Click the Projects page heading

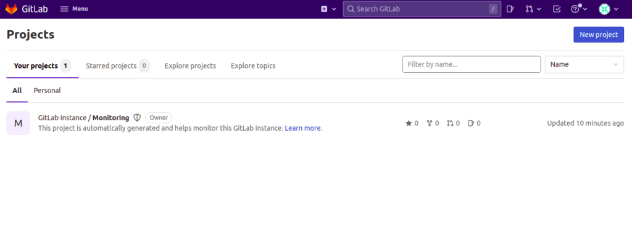click(x=31, y=35)
